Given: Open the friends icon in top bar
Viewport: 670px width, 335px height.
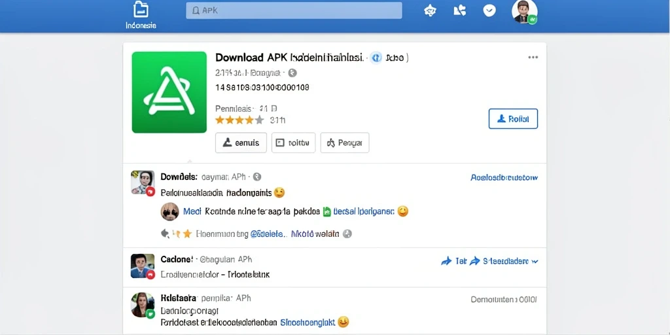Looking at the screenshot, I should pyautogui.click(x=459, y=10).
